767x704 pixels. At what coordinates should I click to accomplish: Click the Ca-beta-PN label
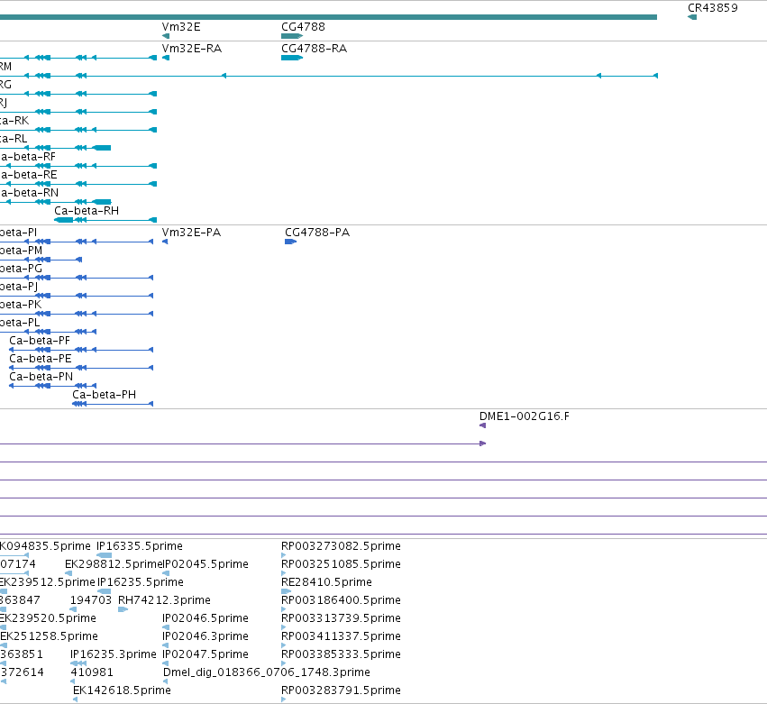pos(41,377)
